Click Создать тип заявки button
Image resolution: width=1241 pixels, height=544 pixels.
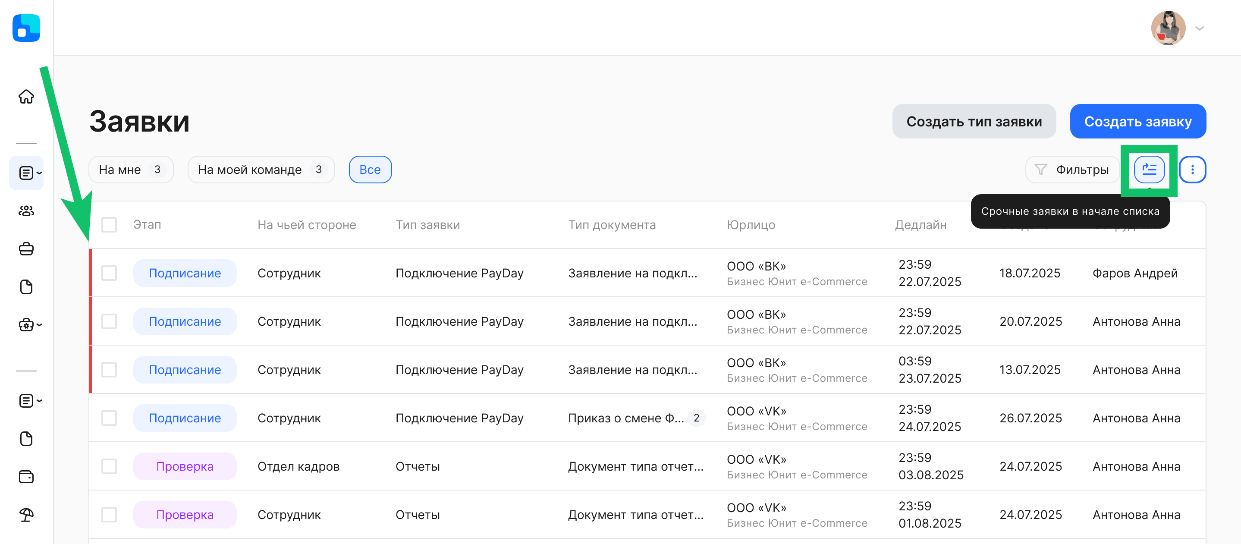(974, 121)
